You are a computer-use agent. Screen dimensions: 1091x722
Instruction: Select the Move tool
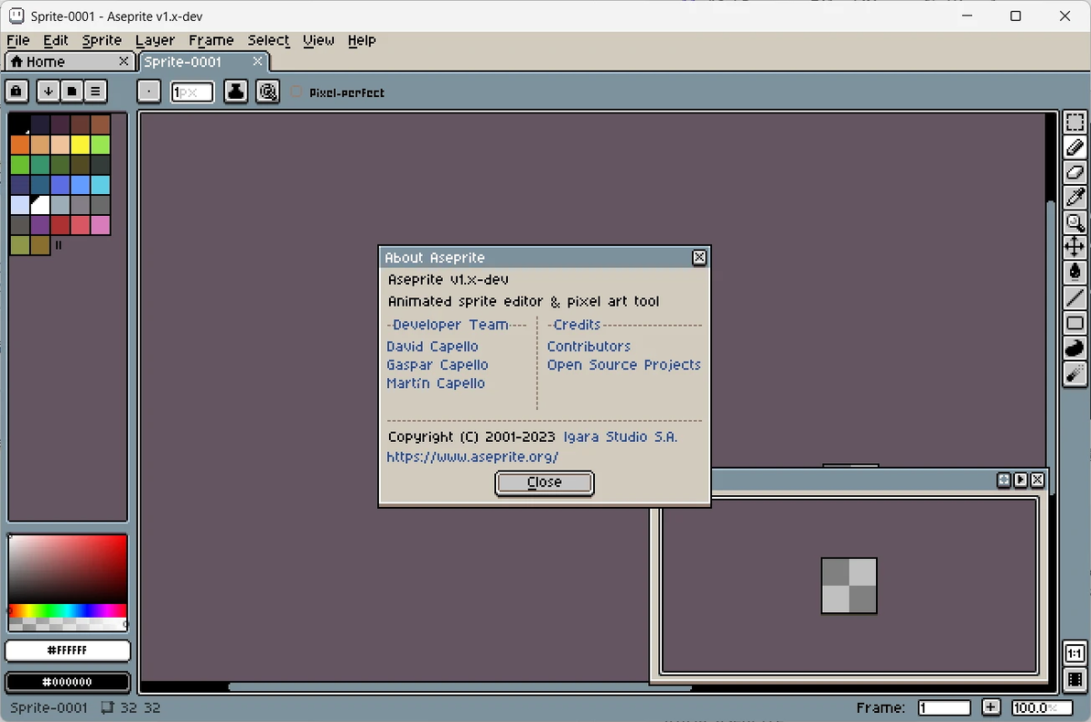[x=1075, y=247]
